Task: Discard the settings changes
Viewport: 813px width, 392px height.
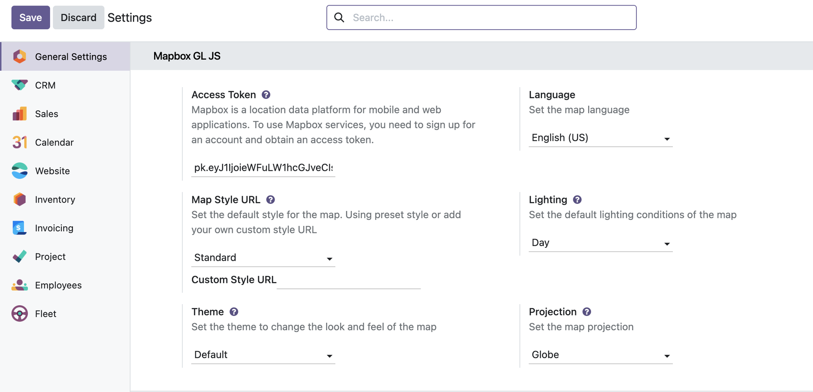Action: [x=78, y=17]
